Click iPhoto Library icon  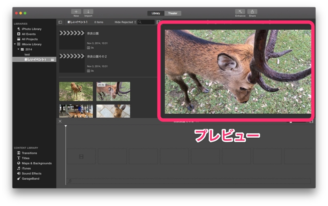(19, 29)
